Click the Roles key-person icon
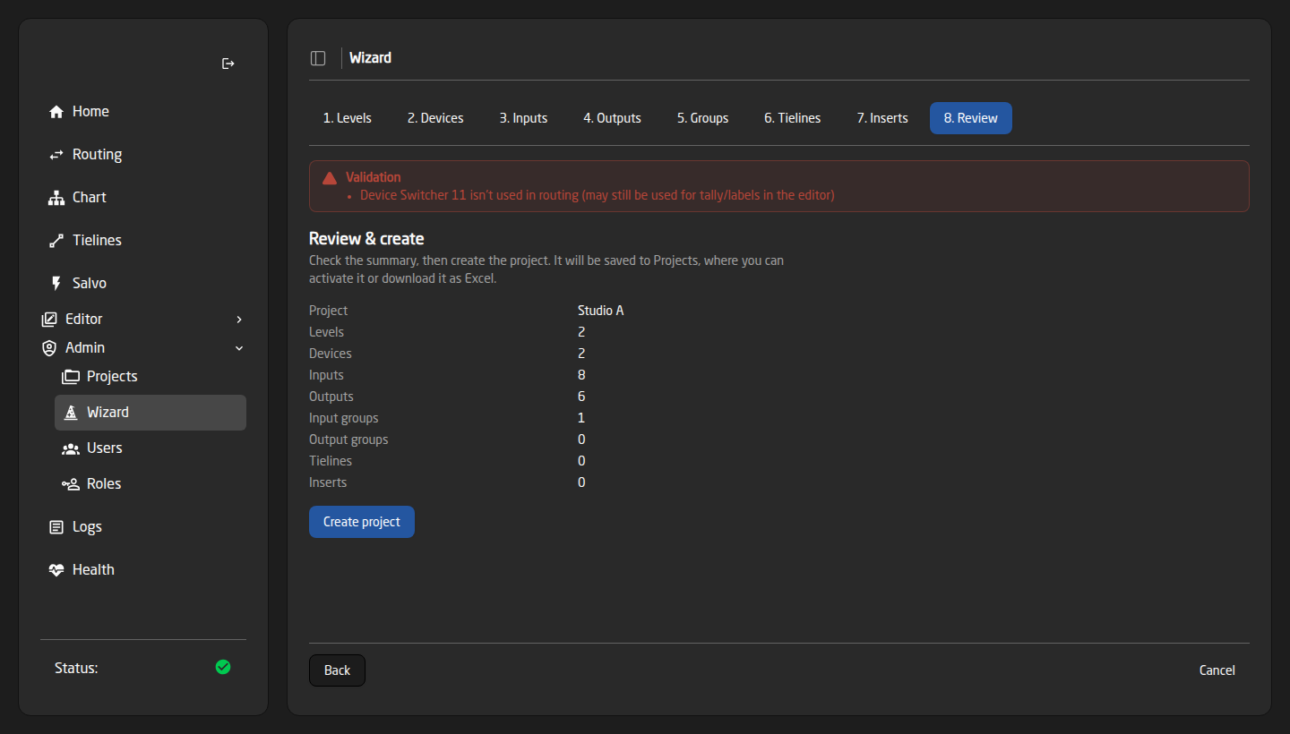This screenshot has width=1290, height=734. tap(71, 484)
